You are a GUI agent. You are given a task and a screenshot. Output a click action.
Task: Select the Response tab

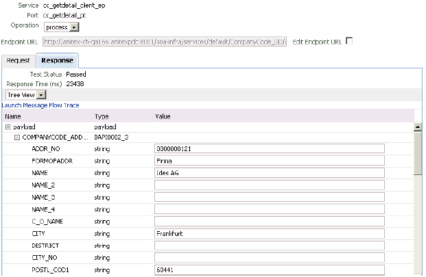[58, 60]
